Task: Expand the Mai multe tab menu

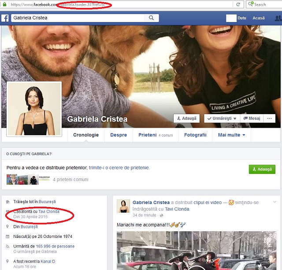Action: [231, 135]
